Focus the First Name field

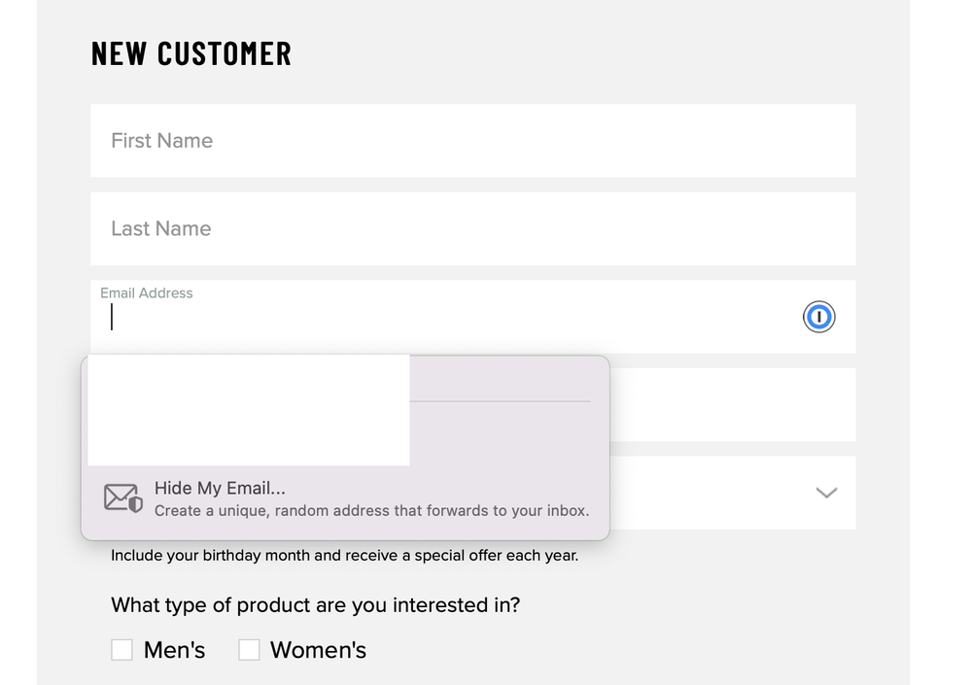coord(472,141)
